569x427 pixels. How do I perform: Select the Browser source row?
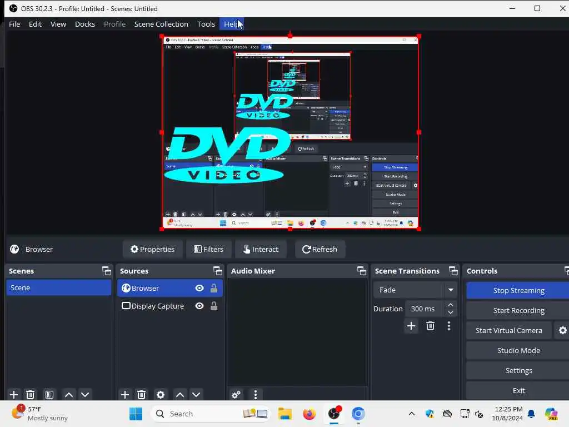pos(170,289)
